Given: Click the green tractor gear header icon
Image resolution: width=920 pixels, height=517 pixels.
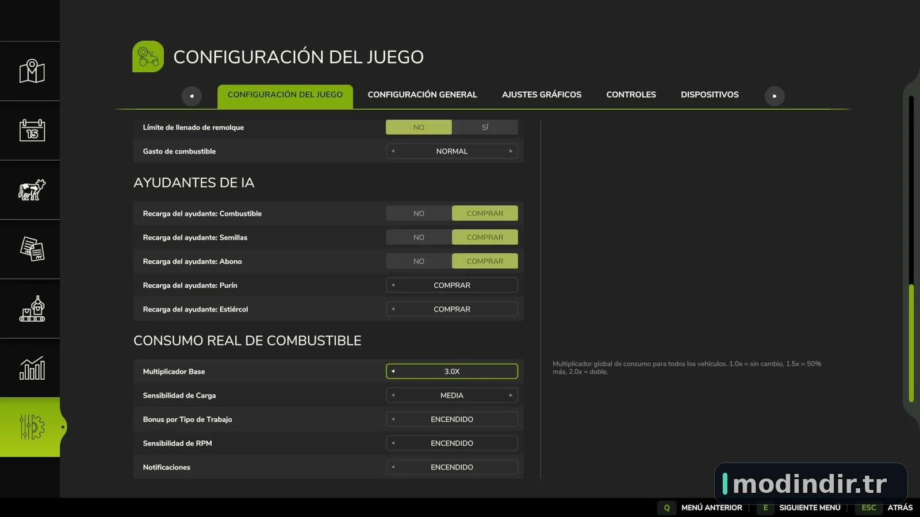Looking at the screenshot, I should tap(148, 56).
